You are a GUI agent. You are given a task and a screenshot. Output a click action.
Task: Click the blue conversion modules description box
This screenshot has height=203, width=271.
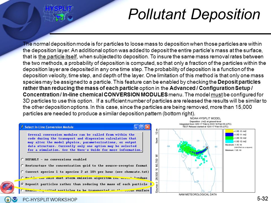tap(85, 142)
